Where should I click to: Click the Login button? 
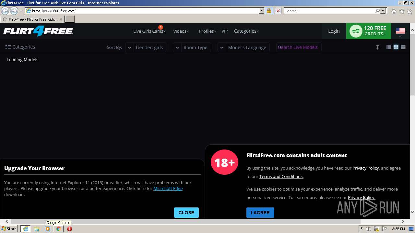coord(334,31)
